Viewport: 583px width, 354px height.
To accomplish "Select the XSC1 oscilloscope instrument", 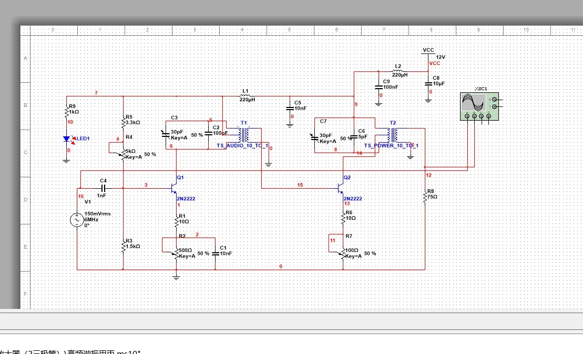I will point(479,106).
